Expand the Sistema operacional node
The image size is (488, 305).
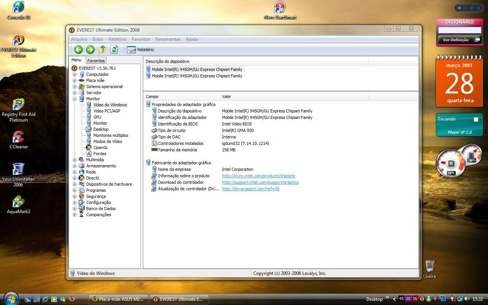(x=75, y=87)
